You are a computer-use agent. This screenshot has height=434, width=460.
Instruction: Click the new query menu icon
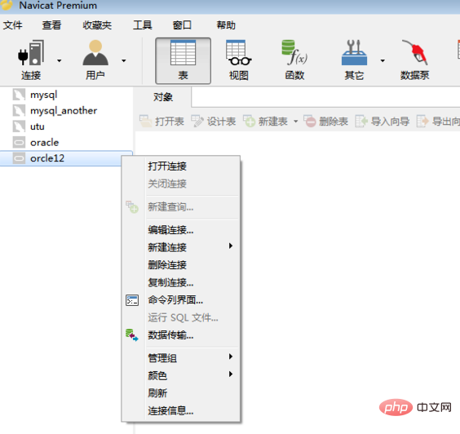(132, 207)
